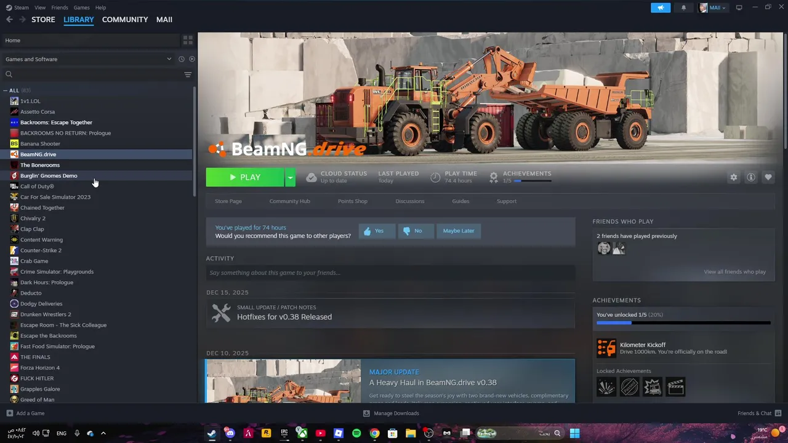Click the first friend avatar
Screen dimensions: 788x443
click(603, 248)
